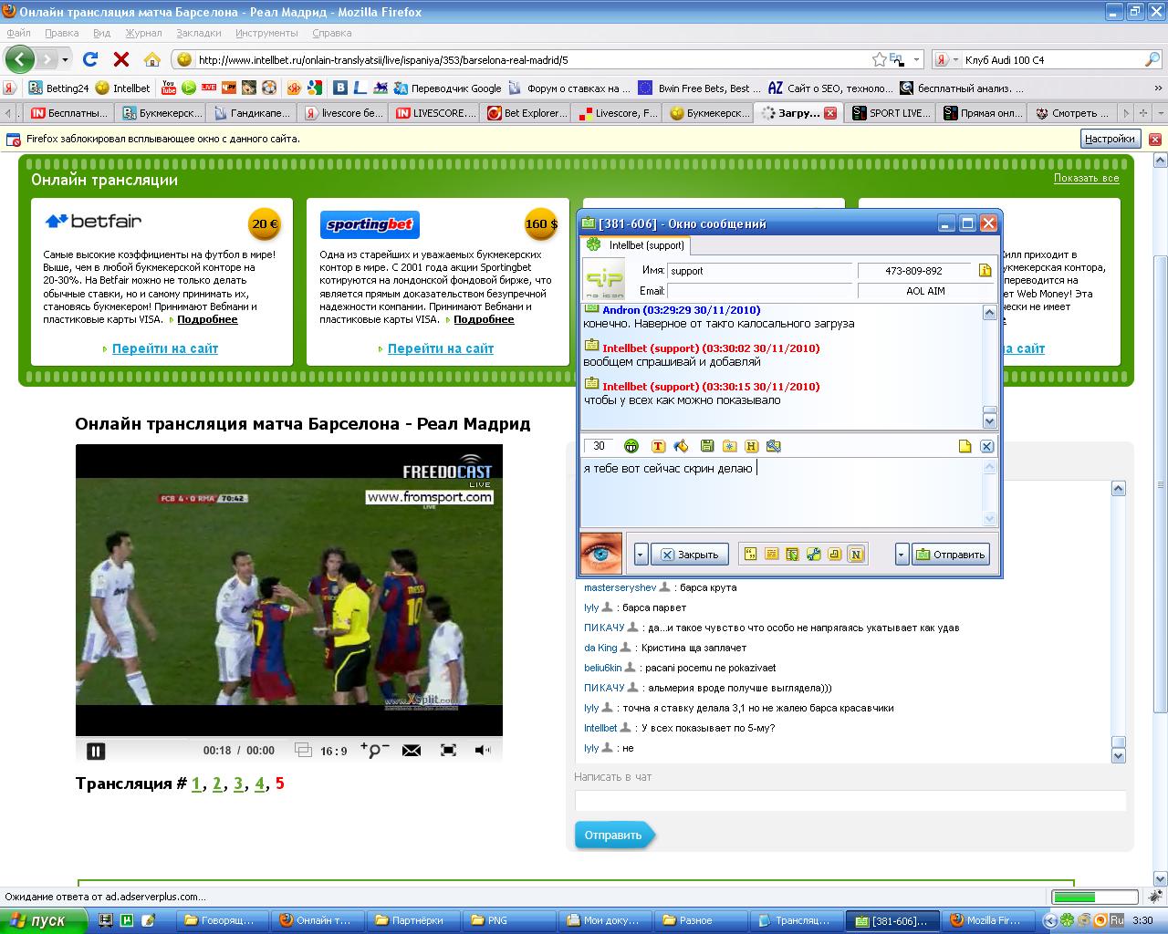Click Подробнее link in Betfair card
Image resolution: width=1168 pixels, height=934 pixels.
(207, 319)
